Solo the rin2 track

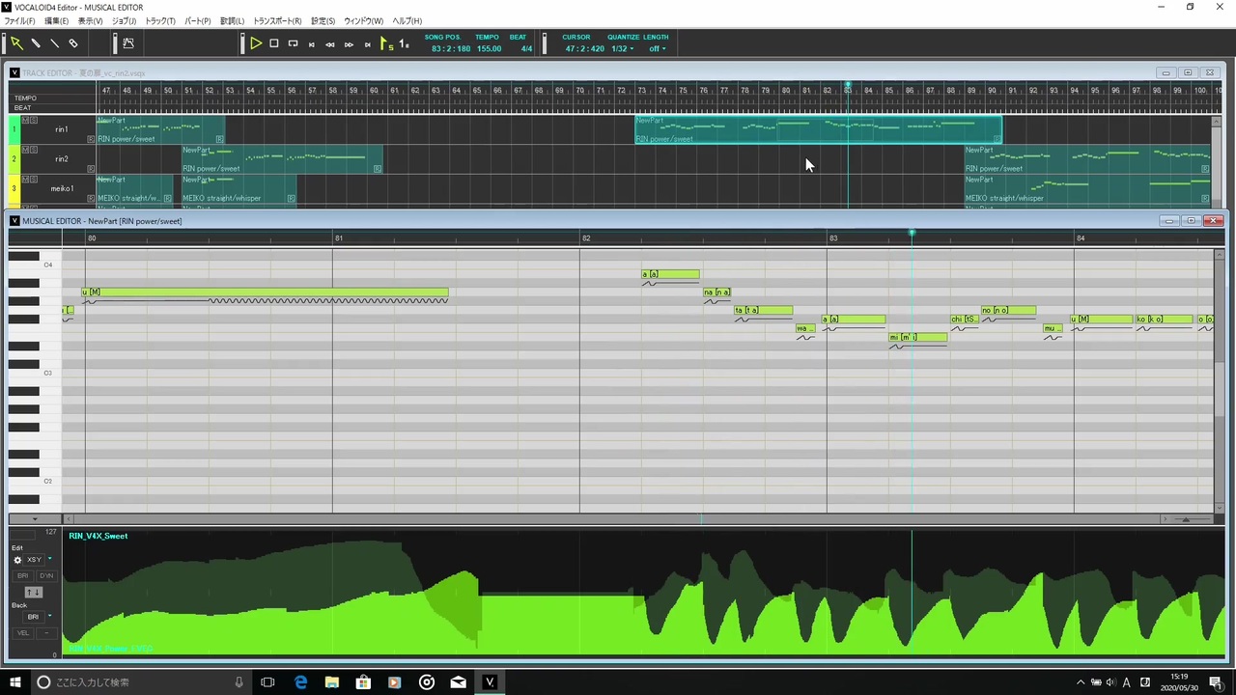34,150
